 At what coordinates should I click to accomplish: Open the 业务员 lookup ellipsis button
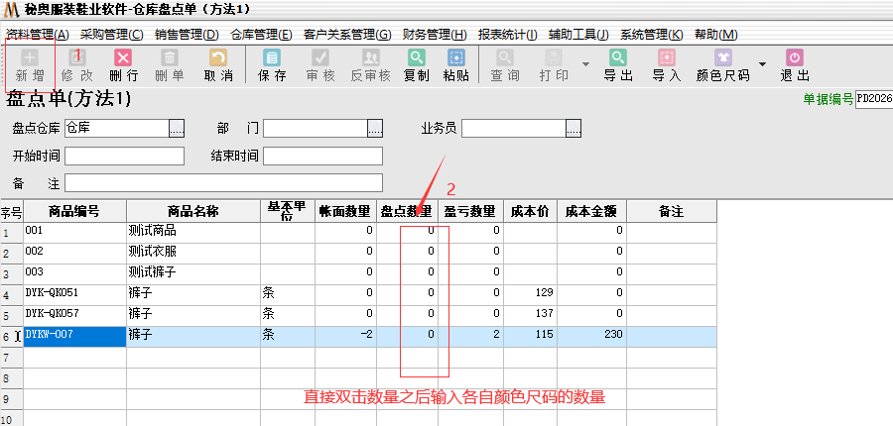click(x=574, y=129)
